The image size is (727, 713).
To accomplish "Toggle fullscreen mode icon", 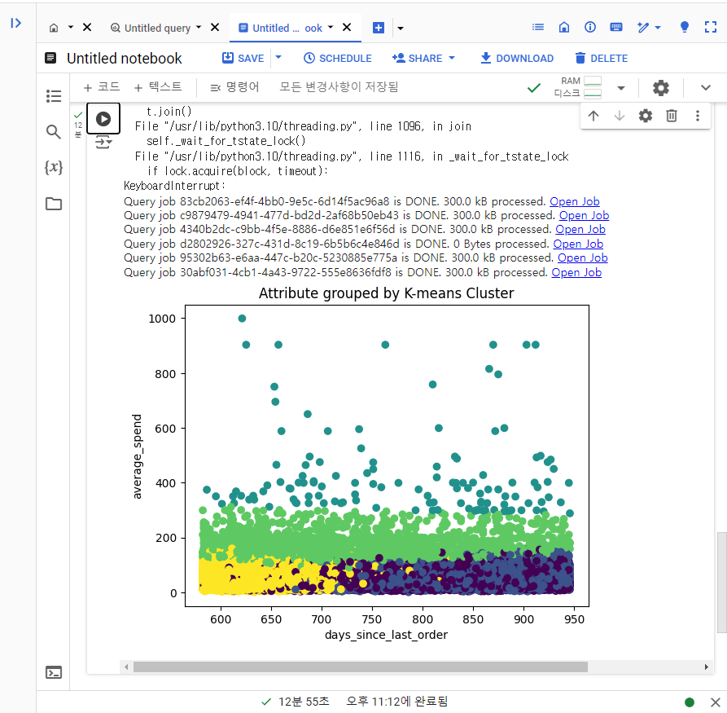I will (x=710, y=28).
